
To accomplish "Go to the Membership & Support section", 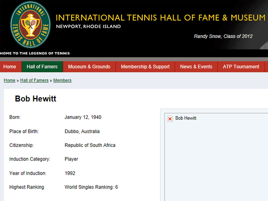I will coord(145,67).
